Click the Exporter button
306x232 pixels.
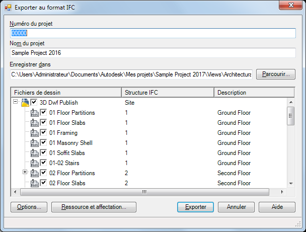[195, 207]
